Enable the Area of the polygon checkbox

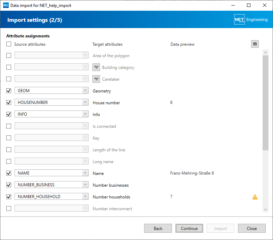9,55
